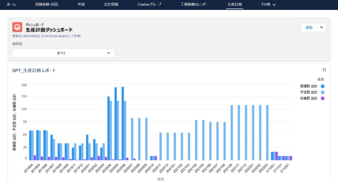Screen dimensions: 338x181
Task: Go to the ホーム tab
Action: click(11, 5)
